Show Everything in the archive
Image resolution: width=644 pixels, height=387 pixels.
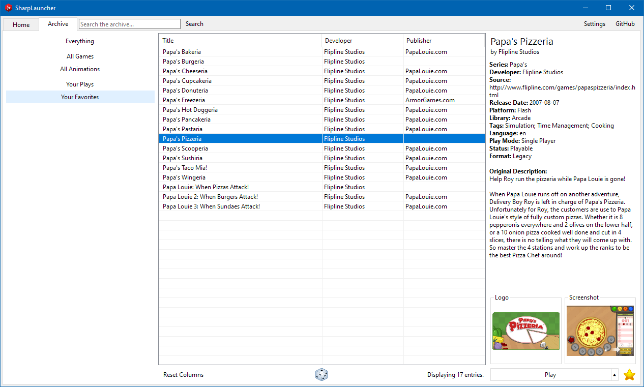coord(80,41)
